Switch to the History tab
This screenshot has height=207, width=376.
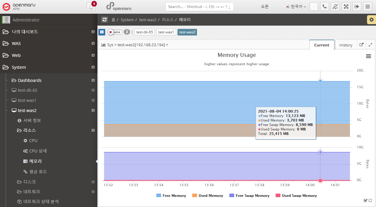click(346, 45)
